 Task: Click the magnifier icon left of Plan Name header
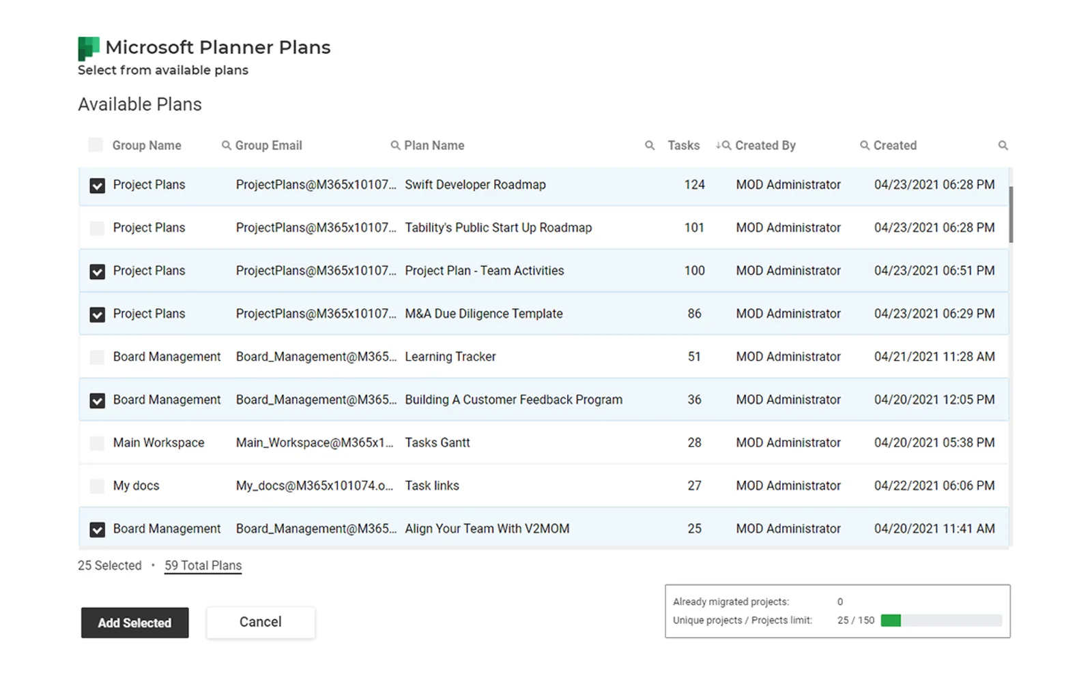point(395,145)
